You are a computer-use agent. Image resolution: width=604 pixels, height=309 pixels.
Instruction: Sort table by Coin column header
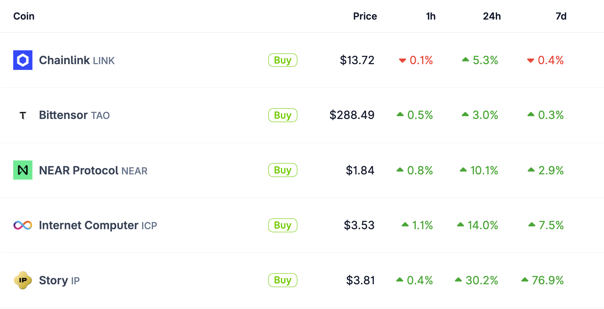click(x=24, y=16)
